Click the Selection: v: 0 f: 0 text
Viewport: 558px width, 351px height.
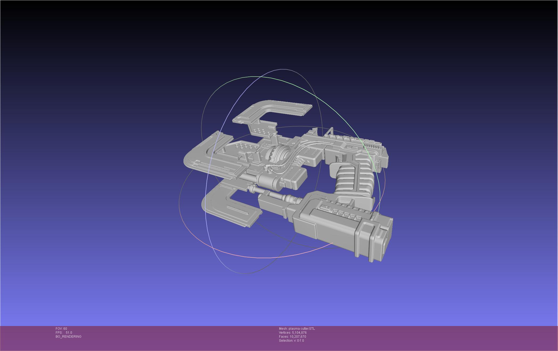click(292, 341)
